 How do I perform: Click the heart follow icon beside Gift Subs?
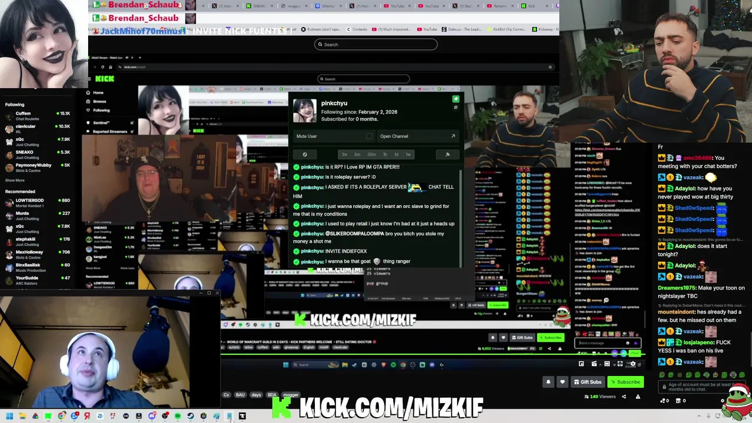click(562, 382)
